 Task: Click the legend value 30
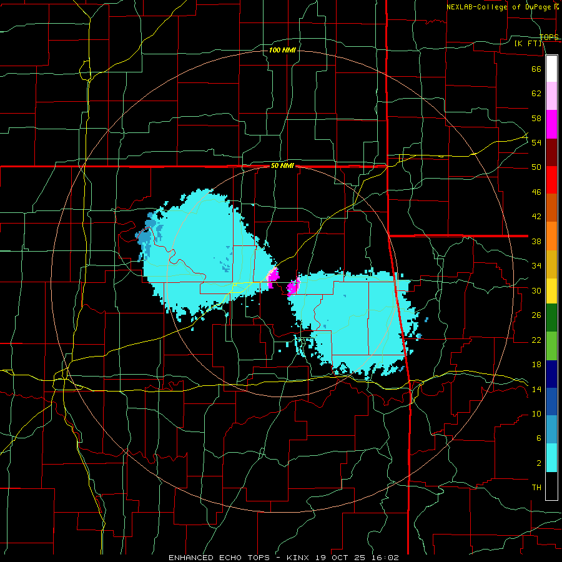coord(536,290)
